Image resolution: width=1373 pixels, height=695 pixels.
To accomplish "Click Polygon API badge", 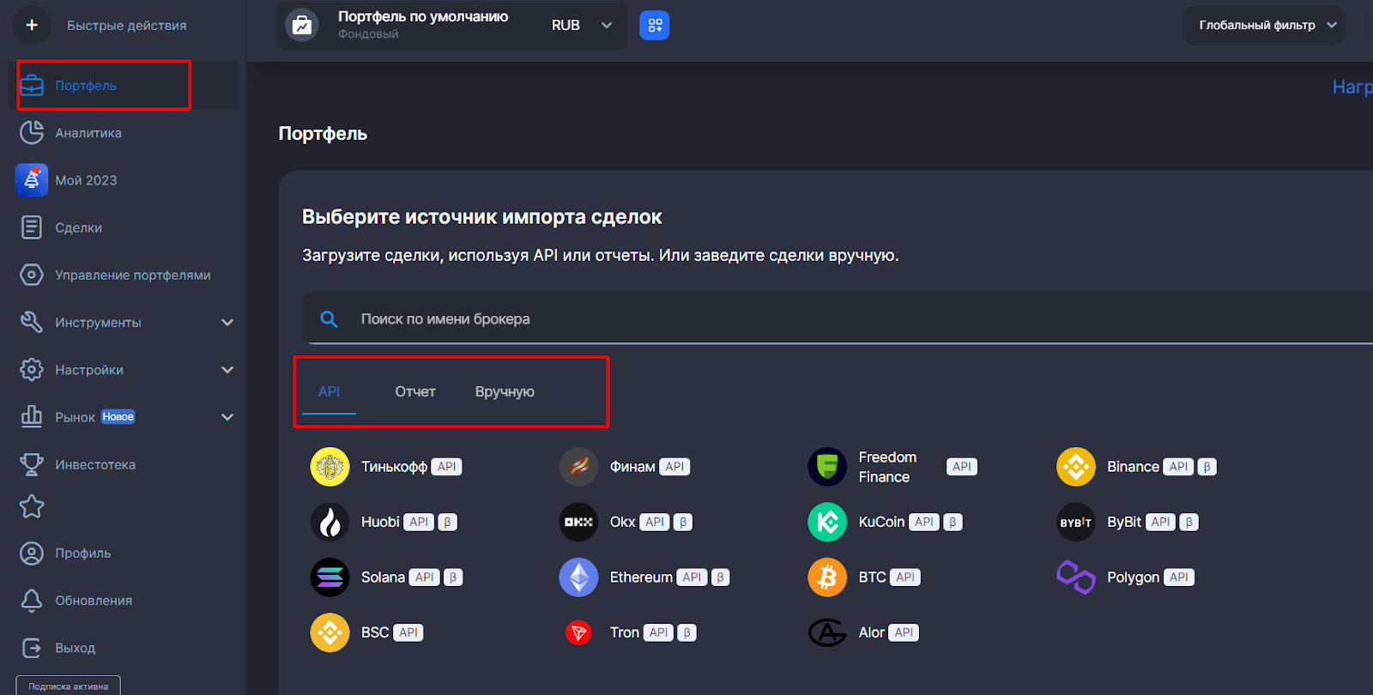I will [x=1179, y=577].
